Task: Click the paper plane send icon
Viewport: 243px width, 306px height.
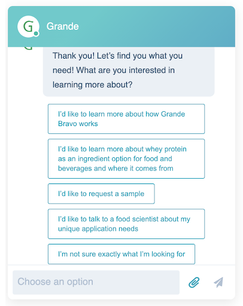Action: (218, 282)
